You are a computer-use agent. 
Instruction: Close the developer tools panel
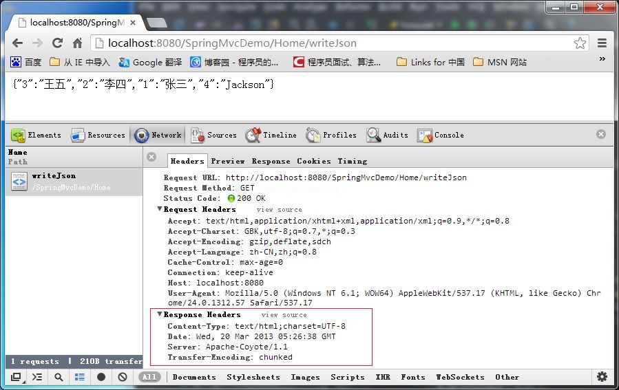tap(601, 134)
